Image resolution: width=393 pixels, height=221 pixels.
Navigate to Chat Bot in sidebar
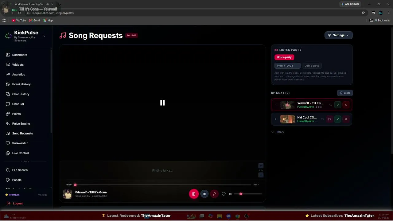point(18,104)
